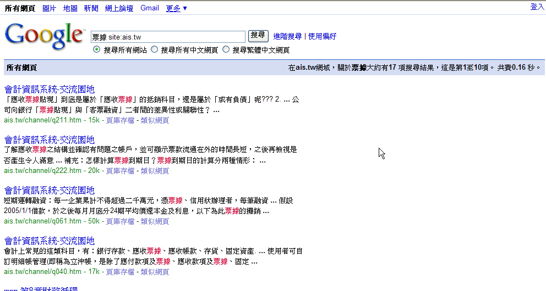Screen dimensions: 546x291
Task: Open result title above q211.htm
Action: pos(49,89)
